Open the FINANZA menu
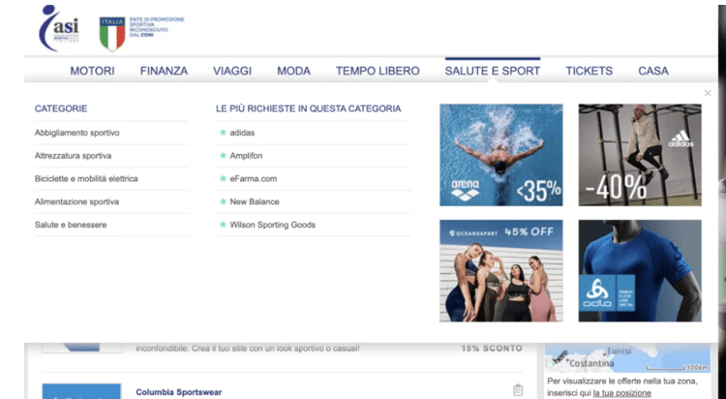 point(164,71)
